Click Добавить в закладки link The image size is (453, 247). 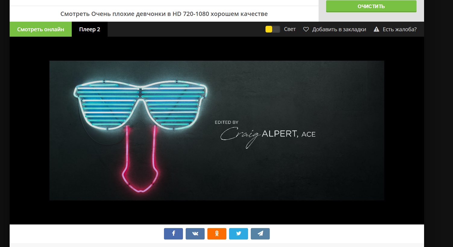coord(339,29)
